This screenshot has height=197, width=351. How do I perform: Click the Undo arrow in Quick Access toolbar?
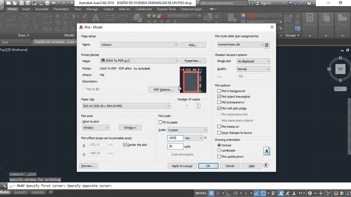tap(54, 3)
